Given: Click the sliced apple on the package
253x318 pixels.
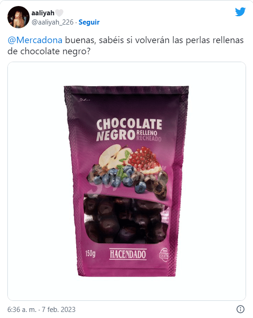Looking at the screenshot, I should pos(114,157).
